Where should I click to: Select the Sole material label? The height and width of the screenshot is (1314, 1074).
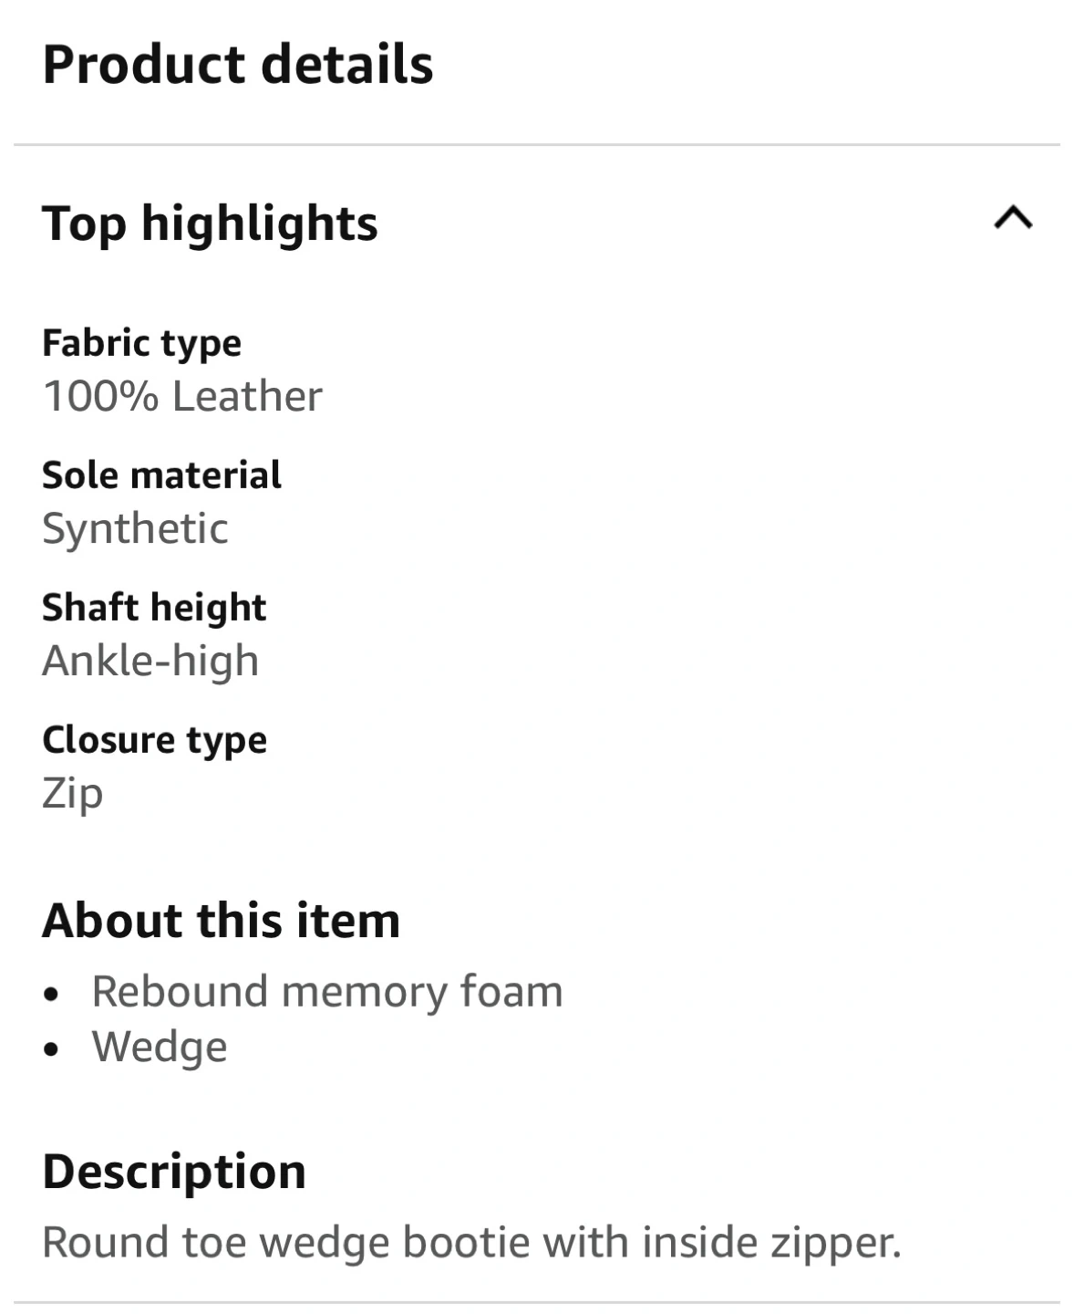(162, 475)
